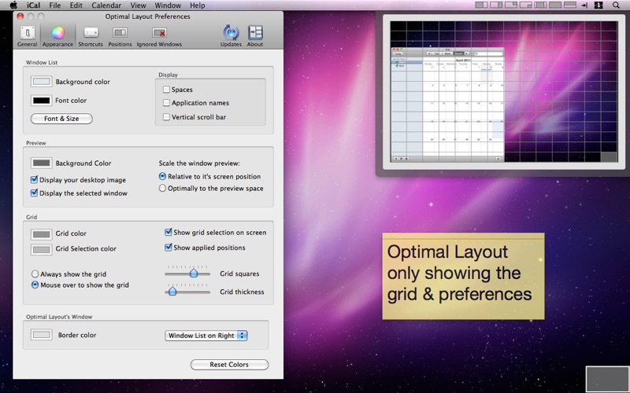Screen dimensions: 630x393
Task: Open Spotlight search magnifier
Action: point(616,6)
